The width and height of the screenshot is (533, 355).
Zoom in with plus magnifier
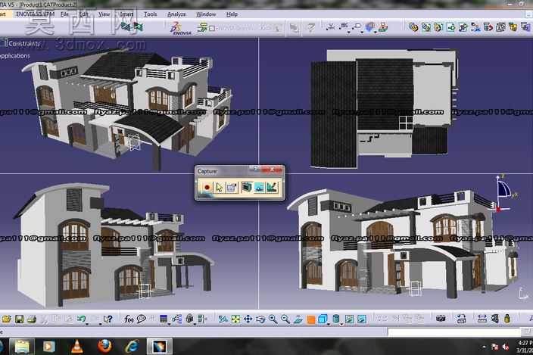tap(273, 319)
